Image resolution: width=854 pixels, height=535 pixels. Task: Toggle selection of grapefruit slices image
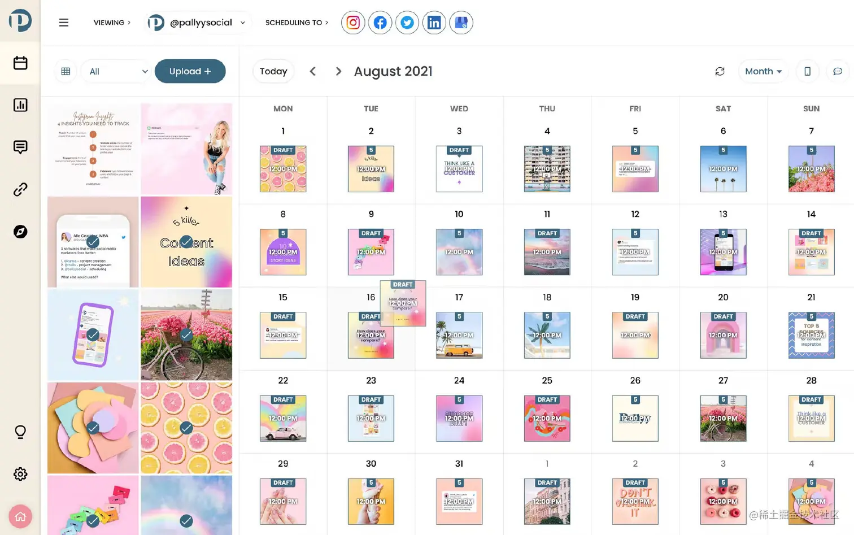(x=186, y=428)
